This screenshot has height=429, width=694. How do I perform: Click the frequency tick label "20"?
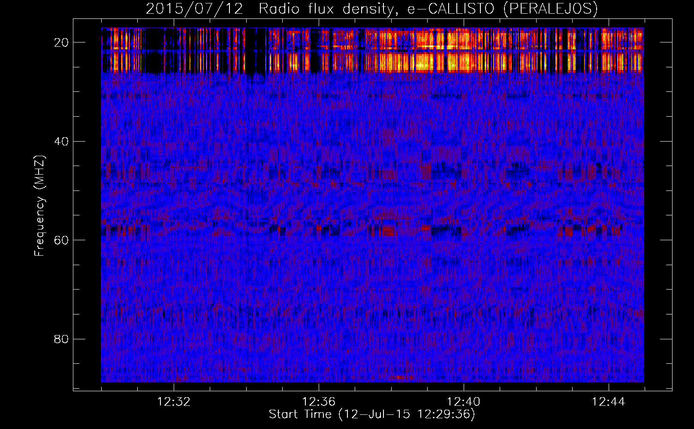click(x=61, y=42)
